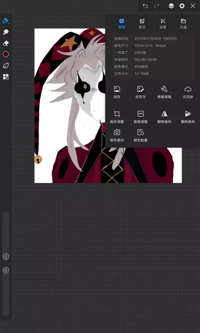Tap the circled 0 button

click(6, 270)
